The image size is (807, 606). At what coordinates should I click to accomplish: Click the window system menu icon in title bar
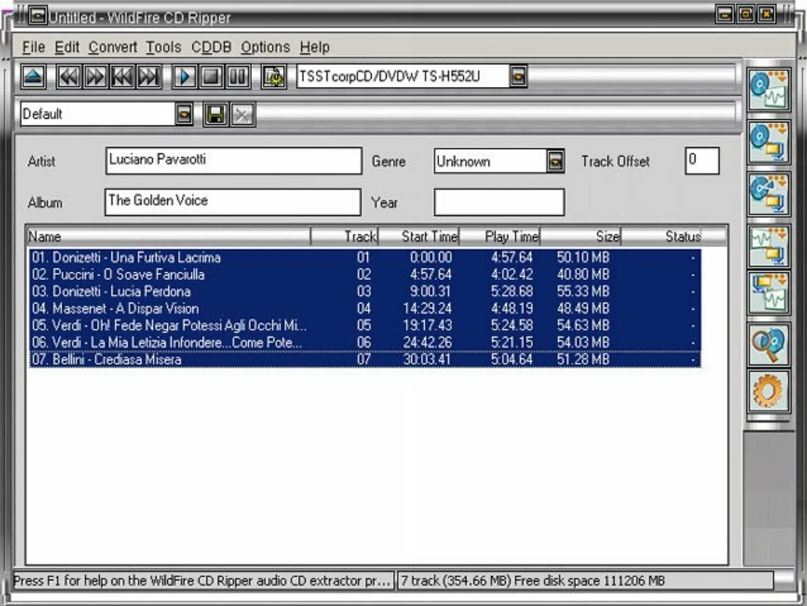pos(38,16)
